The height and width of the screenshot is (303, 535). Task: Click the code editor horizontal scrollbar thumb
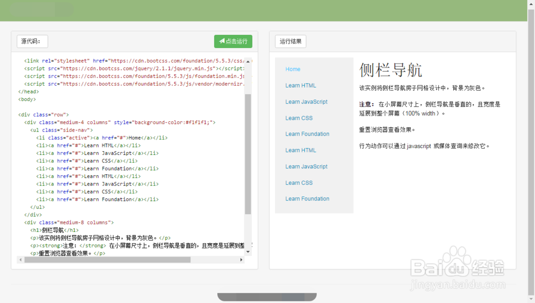point(108,260)
